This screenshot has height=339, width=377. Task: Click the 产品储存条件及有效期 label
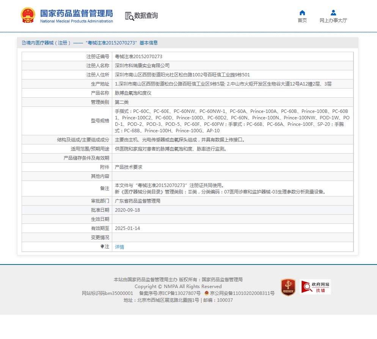tap(86, 158)
